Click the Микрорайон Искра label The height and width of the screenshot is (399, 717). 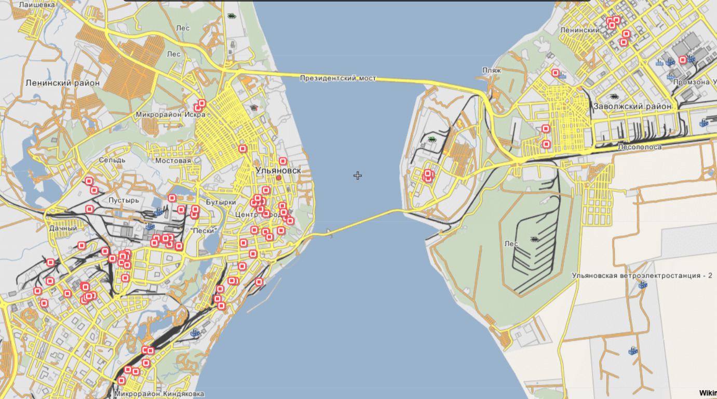click(x=170, y=114)
